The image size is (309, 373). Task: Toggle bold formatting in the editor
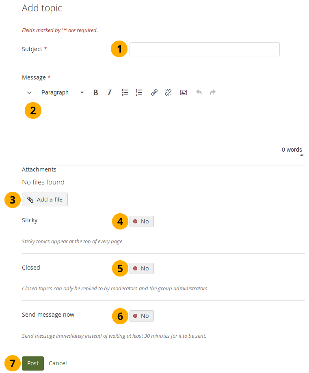pyautogui.click(x=96, y=92)
